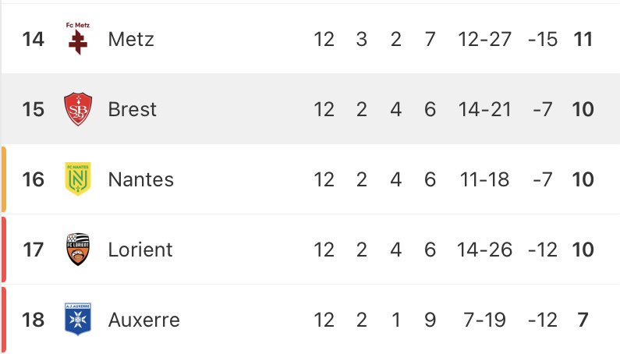Screen dimensions: 620x354
Task: Open the Auxerre team name link
Action: 144,320
